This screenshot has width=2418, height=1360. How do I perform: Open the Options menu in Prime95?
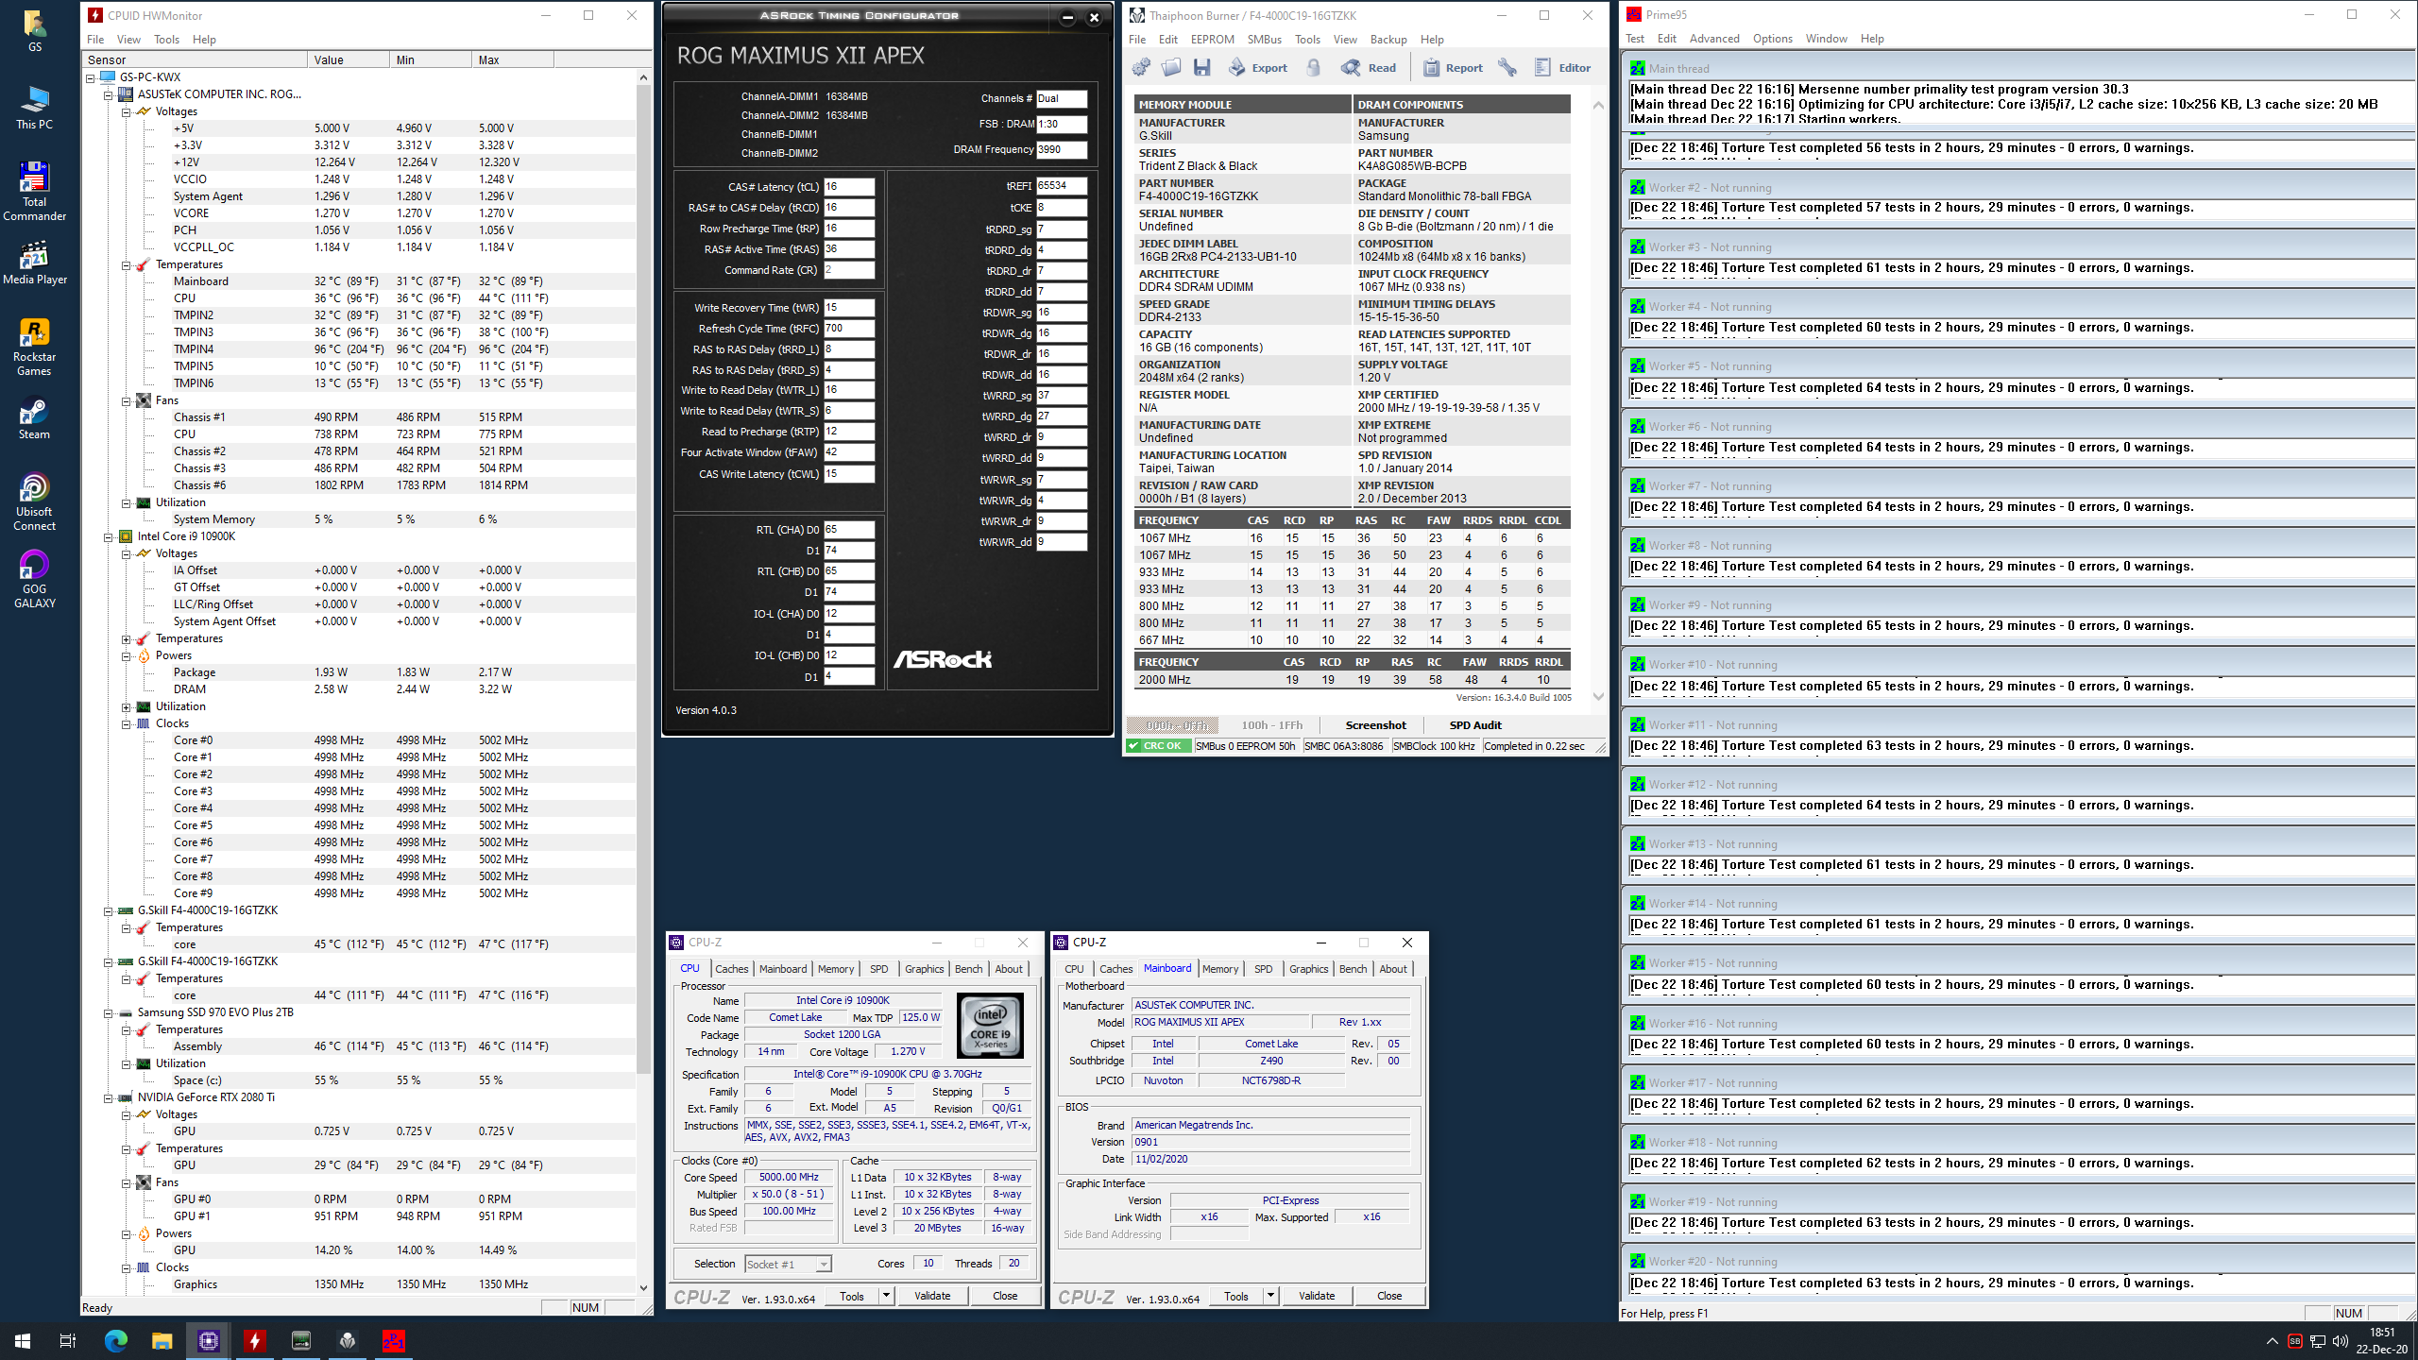coord(1772,39)
